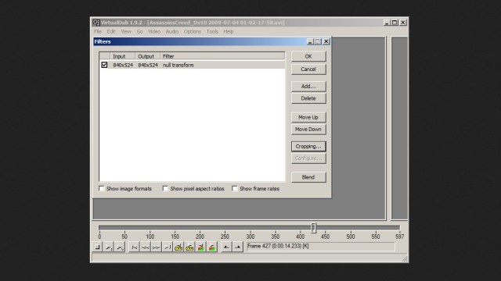
Task: Uncheck the null transform filter checkbox
Action: [104, 65]
